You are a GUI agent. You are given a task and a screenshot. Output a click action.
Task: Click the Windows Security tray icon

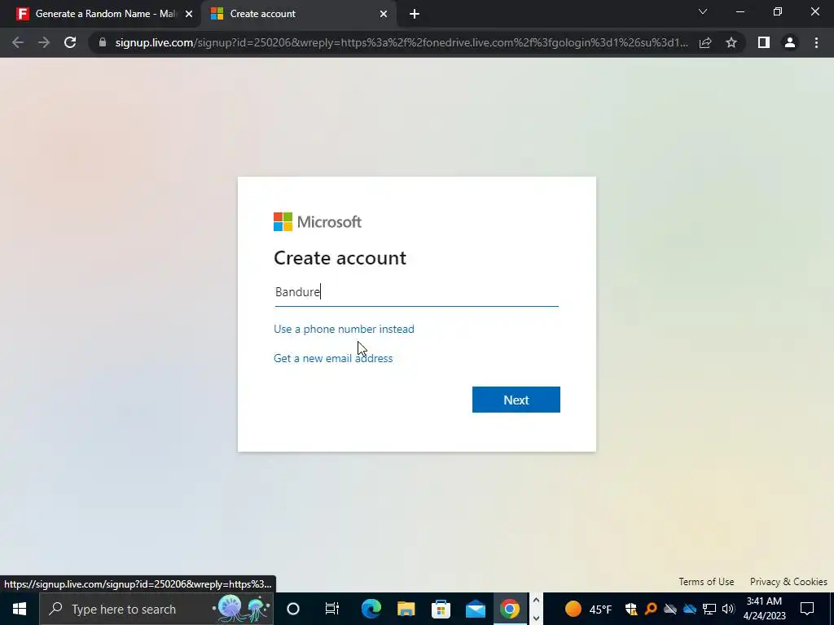coord(631,609)
